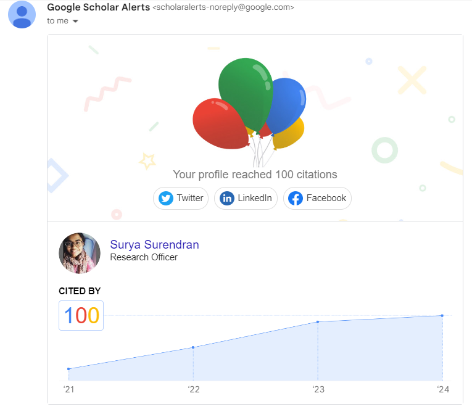Click the 100 cited-by count box
472x409 pixels.
pos(81,315)
